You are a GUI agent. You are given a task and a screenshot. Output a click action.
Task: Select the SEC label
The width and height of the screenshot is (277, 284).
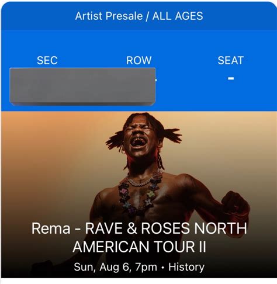47,60
